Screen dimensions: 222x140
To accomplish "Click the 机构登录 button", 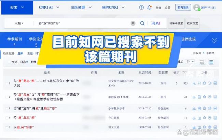I will 183,7.
